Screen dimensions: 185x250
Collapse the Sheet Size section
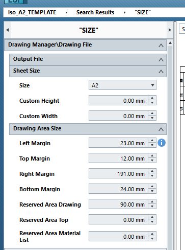pos(161,72)
